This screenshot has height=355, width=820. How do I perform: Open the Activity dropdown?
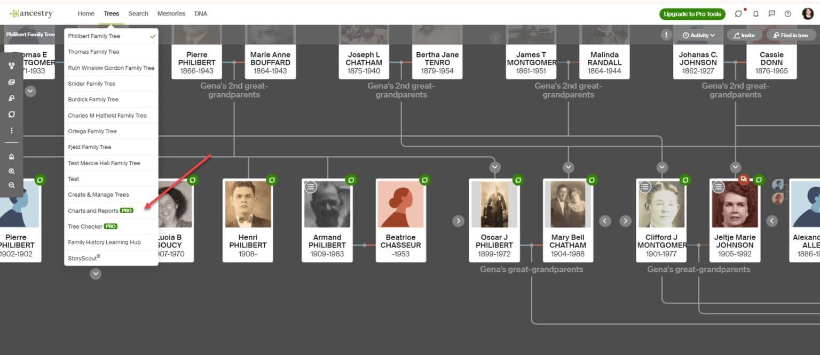tap(698, 35)
